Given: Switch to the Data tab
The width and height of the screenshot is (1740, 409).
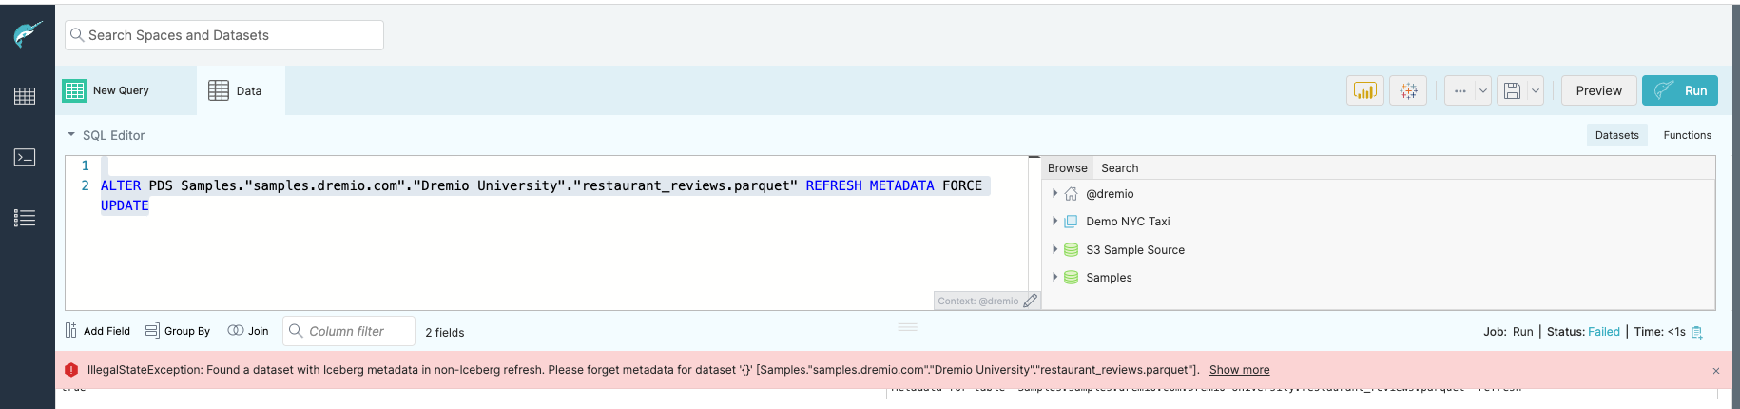Looking at the screenshot, I should click(x=241, y=91).
